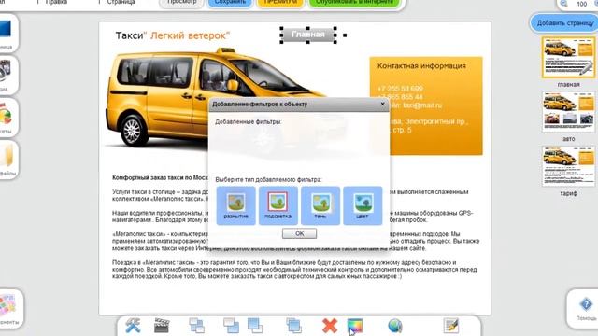Image resolution: width=598 pixels, height=336 pixels.
Task: Close the filters dialog with X
Action: tap(382, 104)
